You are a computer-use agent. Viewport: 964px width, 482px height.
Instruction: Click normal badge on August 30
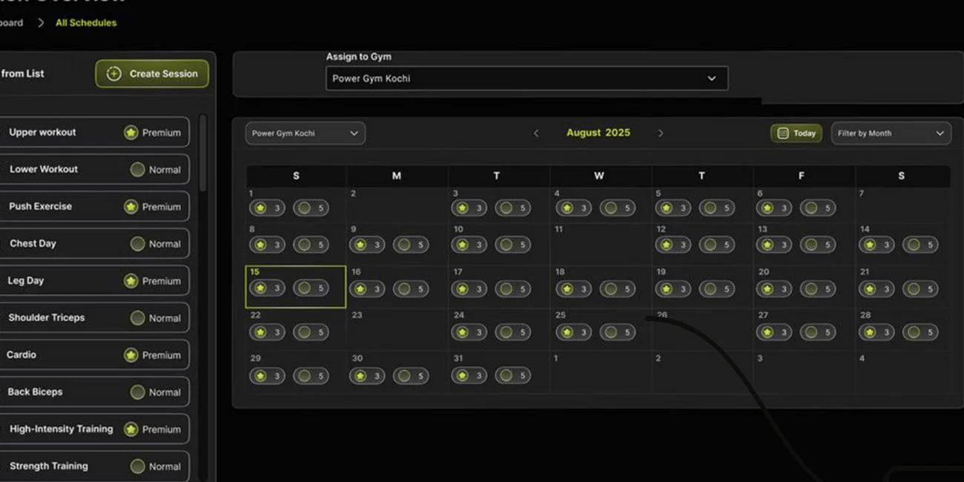[411, 376]
